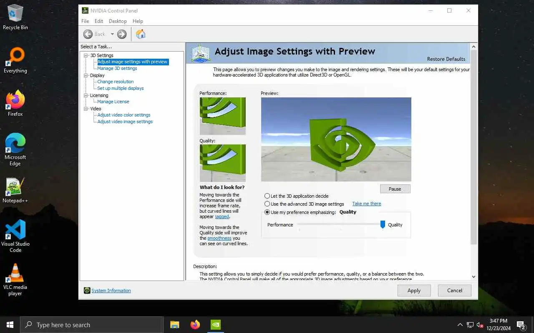Click the Performance-Quality slider thumb
This screenshot has height=333, width=534.
coord(383,224)
